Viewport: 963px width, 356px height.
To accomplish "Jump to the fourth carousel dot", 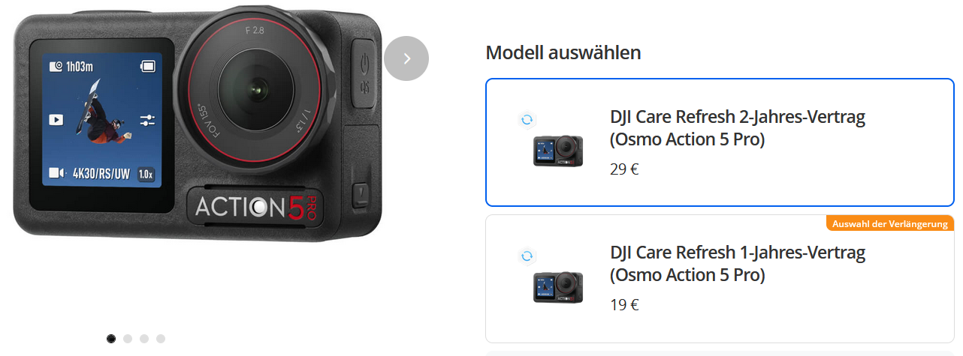I will point(161,339).
